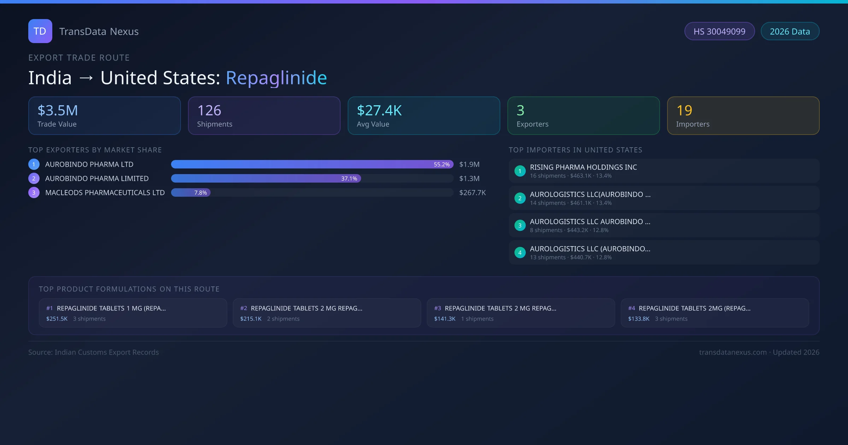The width and height of the screenshot is (848, 445).
Task: Open Rising Pharma Holdings Inc importer row
Action: (664, 171)
